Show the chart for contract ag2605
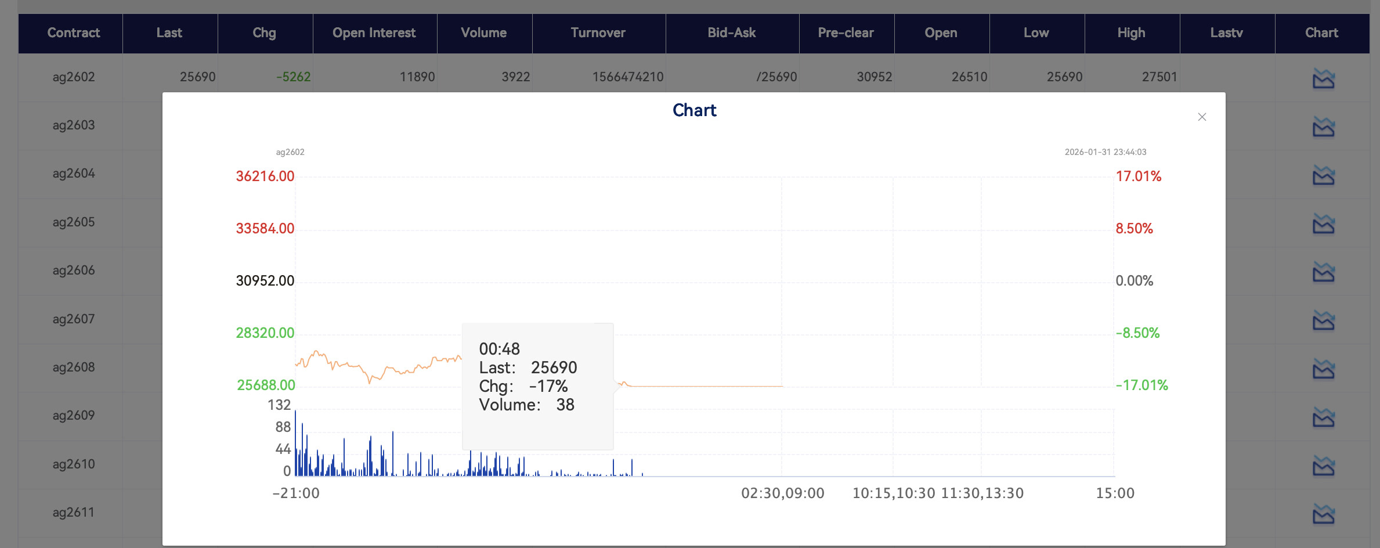The height and width of the screenshot is (548, 1380). 1323,223
